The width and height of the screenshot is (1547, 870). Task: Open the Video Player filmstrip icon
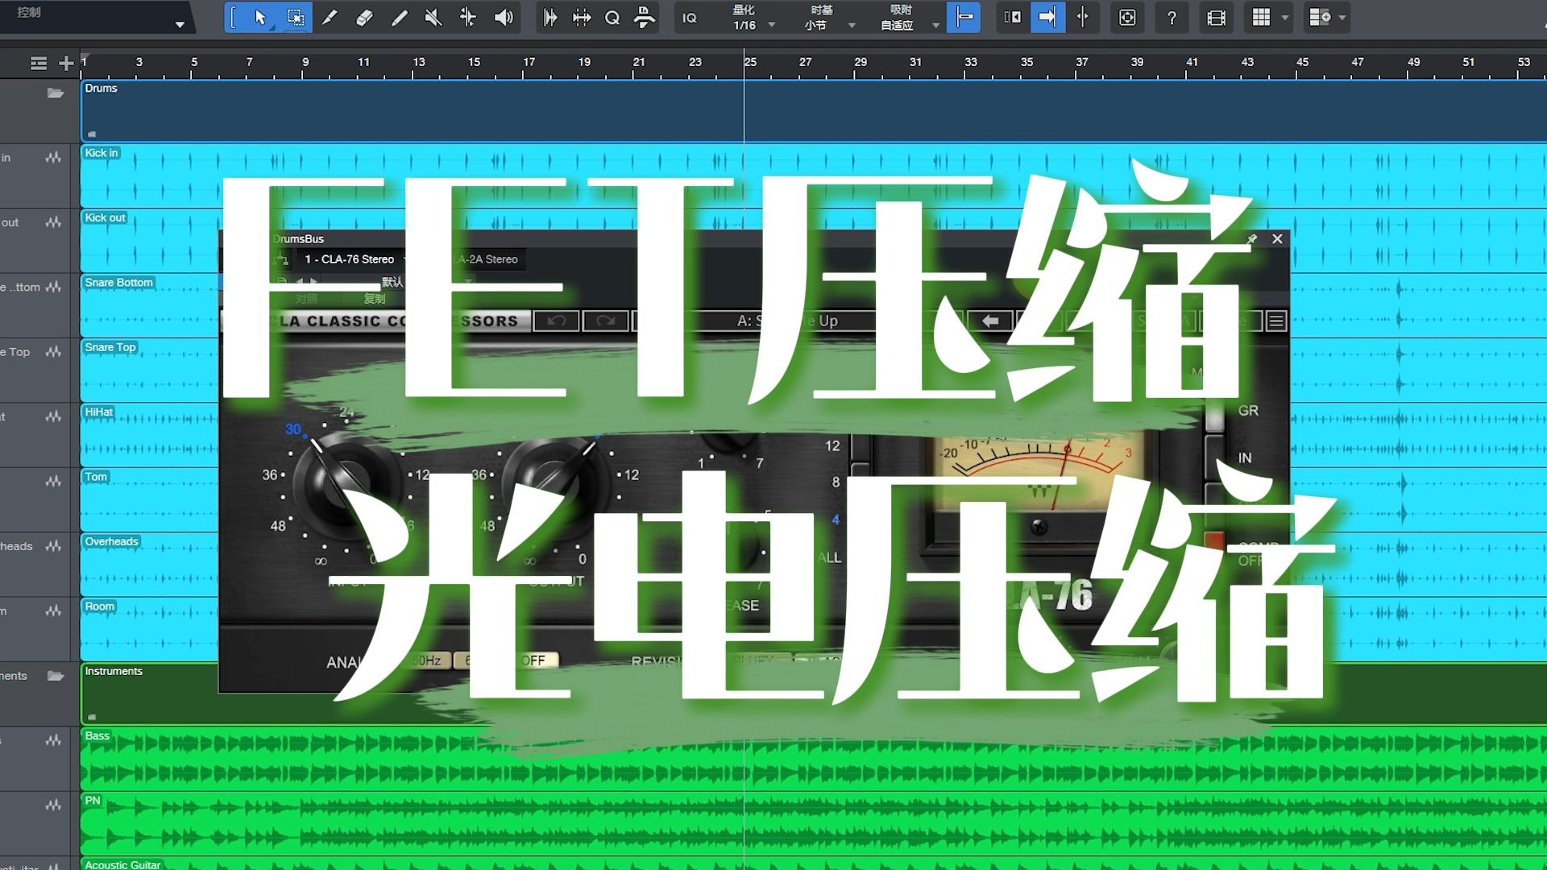pos(1217,18)
